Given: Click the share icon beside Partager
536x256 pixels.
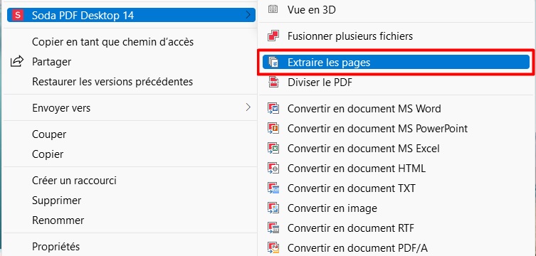Looking at the screenshot, I should tap(17, 61).
